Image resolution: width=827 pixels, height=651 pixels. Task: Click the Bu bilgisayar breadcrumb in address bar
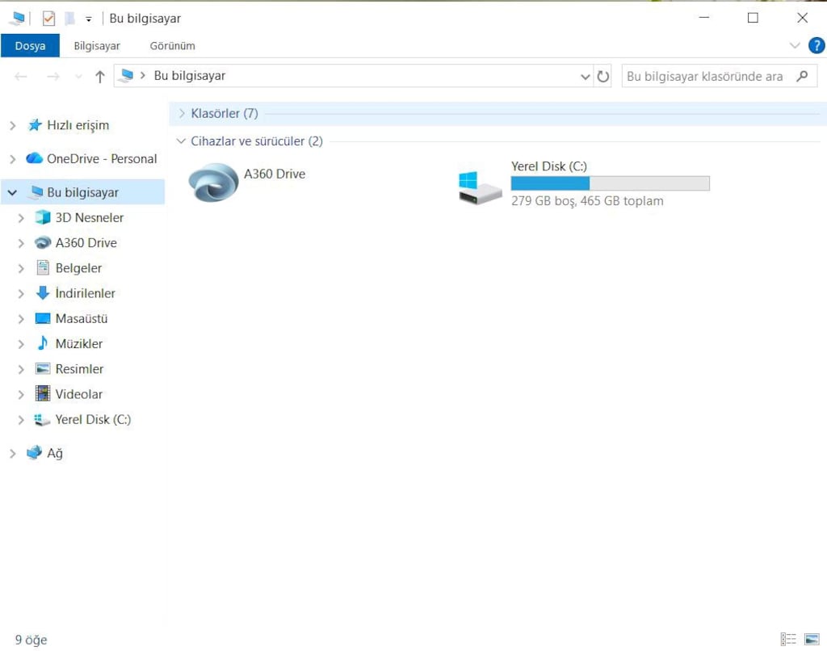pyautogui.click(x=190, y=76)
